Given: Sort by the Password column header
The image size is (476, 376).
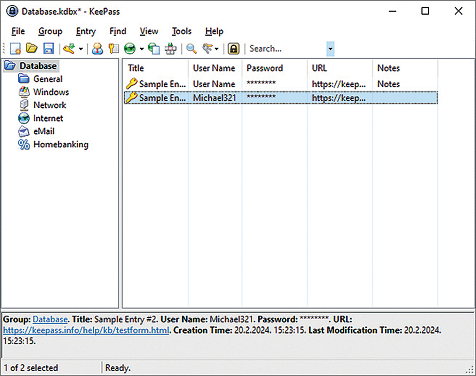Looking at the screenshot, I should pos(275,68).
